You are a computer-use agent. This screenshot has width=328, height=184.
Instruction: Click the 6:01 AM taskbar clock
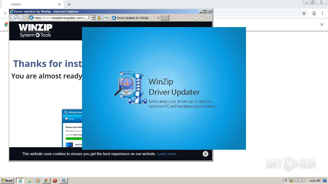coord(315,181)
